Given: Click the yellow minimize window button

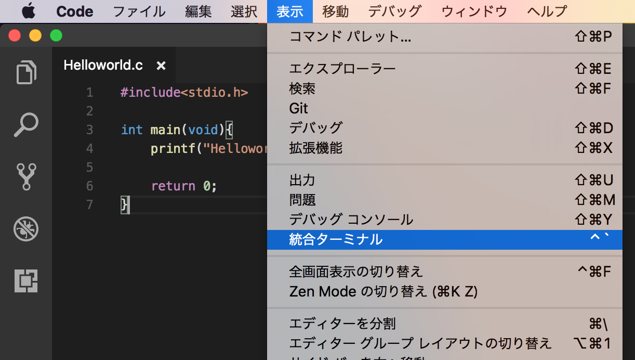Looking at the screenshot, I should (35, 35).
